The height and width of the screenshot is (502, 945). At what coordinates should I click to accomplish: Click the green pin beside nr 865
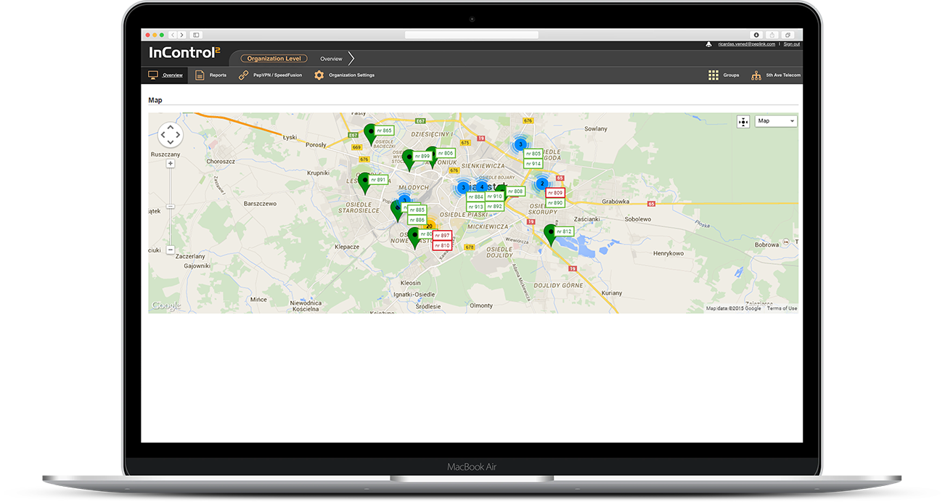click(370, 134)
